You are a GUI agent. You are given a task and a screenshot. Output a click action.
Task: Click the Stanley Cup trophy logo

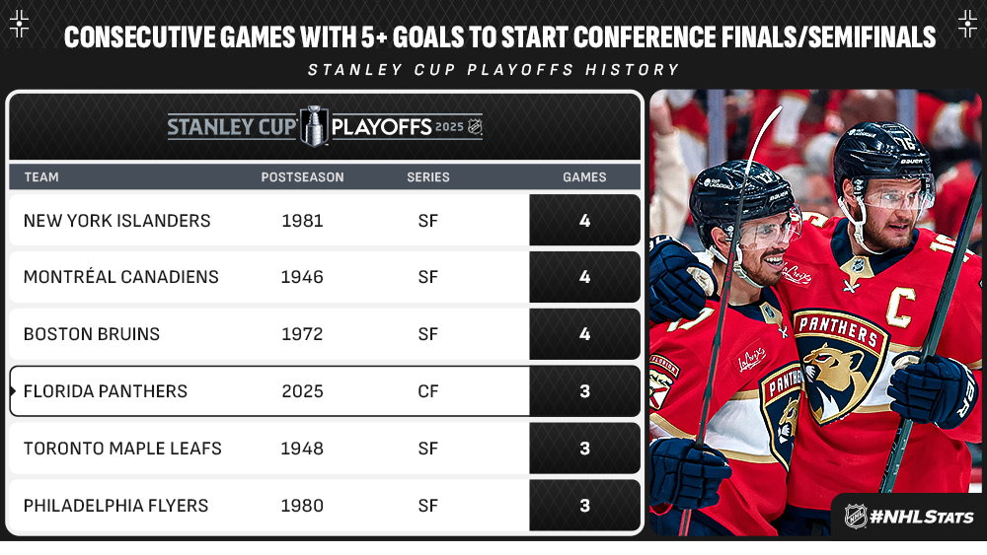[x=314, y=126]
